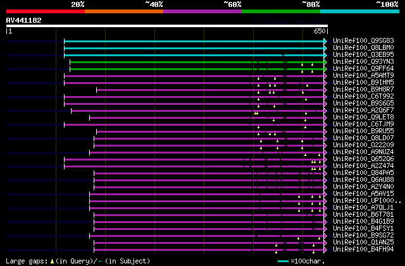
Task: Click the cyan ~100% identity color segment
Action: pyautogui.click(x=360, y=11)
